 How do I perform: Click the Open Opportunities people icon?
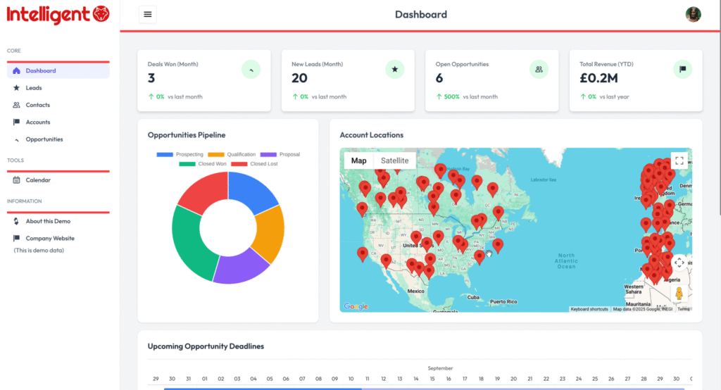click(539, 69)
